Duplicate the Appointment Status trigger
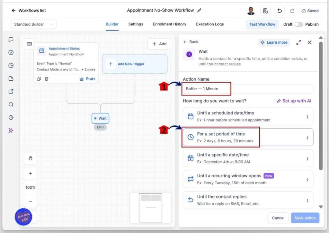The width and height of the screenshot is (329, 233). 39,79
